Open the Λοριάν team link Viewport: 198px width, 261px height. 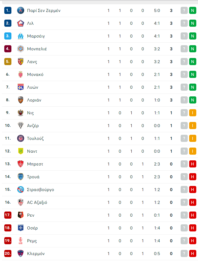34,100
